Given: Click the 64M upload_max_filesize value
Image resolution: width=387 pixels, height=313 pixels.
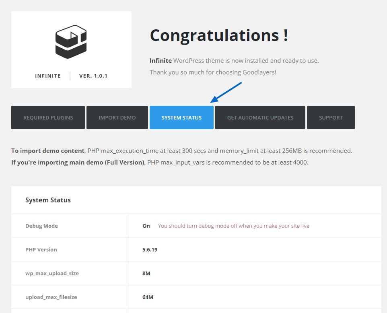Looking at the screenshot, I should point(148,297).
